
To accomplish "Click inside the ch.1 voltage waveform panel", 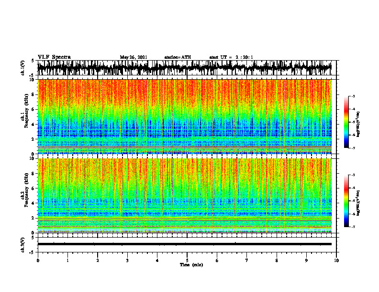I will [x=187, y=68].
